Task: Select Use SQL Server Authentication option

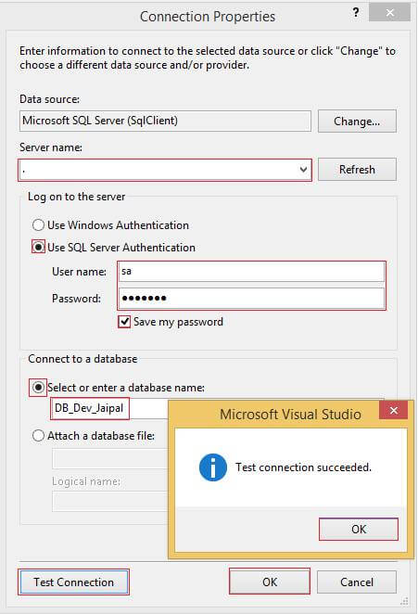Action: pos(38,247)
